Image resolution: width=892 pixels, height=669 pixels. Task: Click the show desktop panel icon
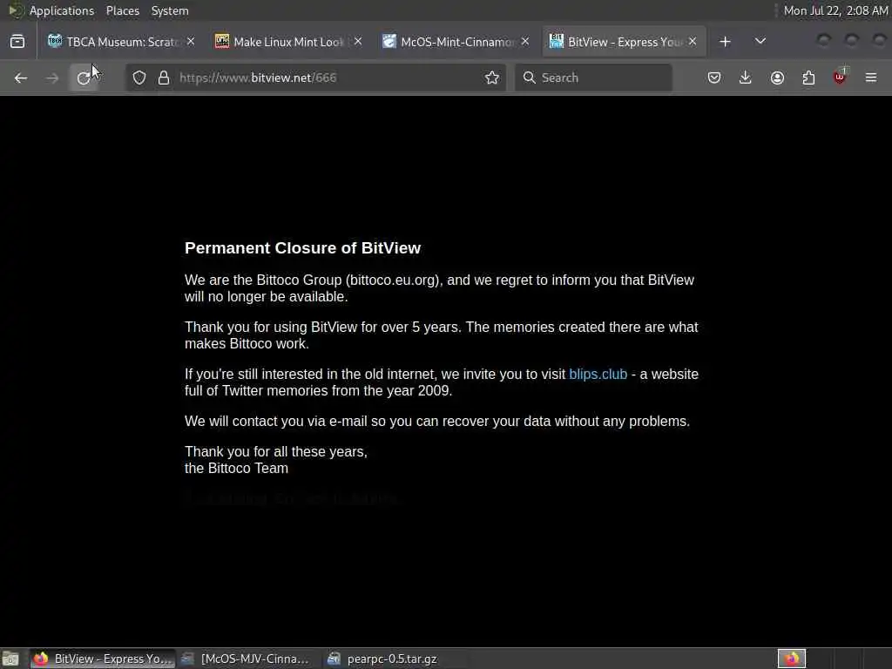10,659
